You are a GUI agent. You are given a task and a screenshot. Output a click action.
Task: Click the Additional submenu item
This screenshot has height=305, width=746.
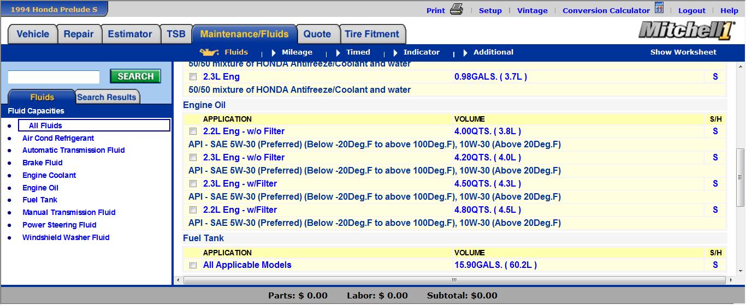[493, 52]
